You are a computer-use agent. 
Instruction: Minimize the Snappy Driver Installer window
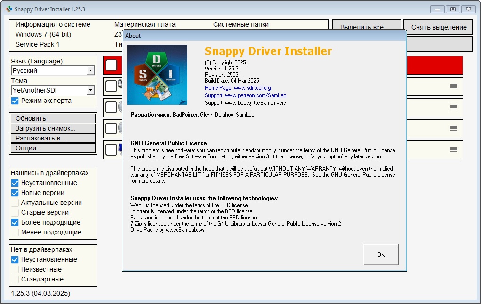click(437, 9)
